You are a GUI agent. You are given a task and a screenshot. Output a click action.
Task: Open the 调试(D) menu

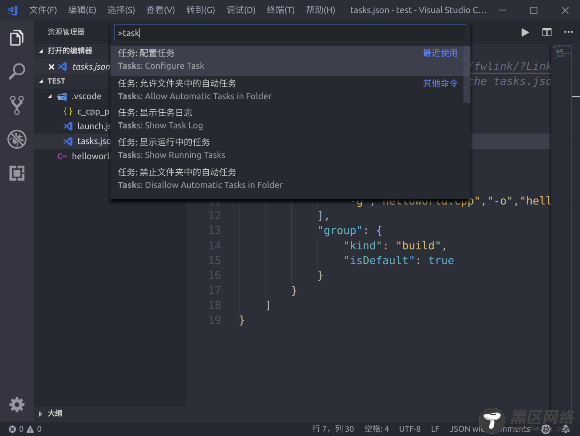pos(241,10)
